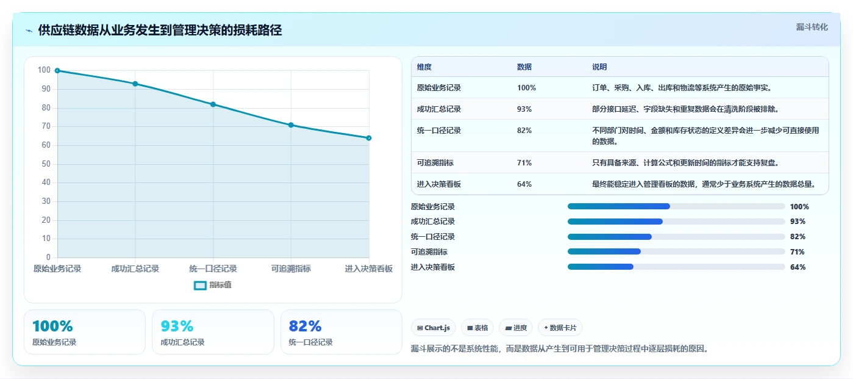Select the 数据卡片 chip
The image size is (853, 379).
[x=560, y=328]
